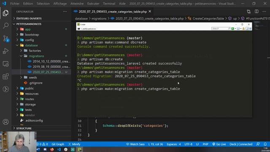Open Firefox from the taskbar

[x=52, y=149]
